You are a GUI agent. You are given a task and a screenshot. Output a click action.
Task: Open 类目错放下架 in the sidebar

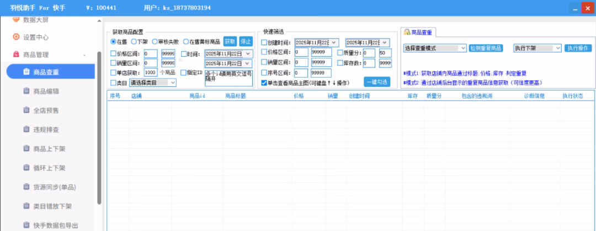pos(52,206)
